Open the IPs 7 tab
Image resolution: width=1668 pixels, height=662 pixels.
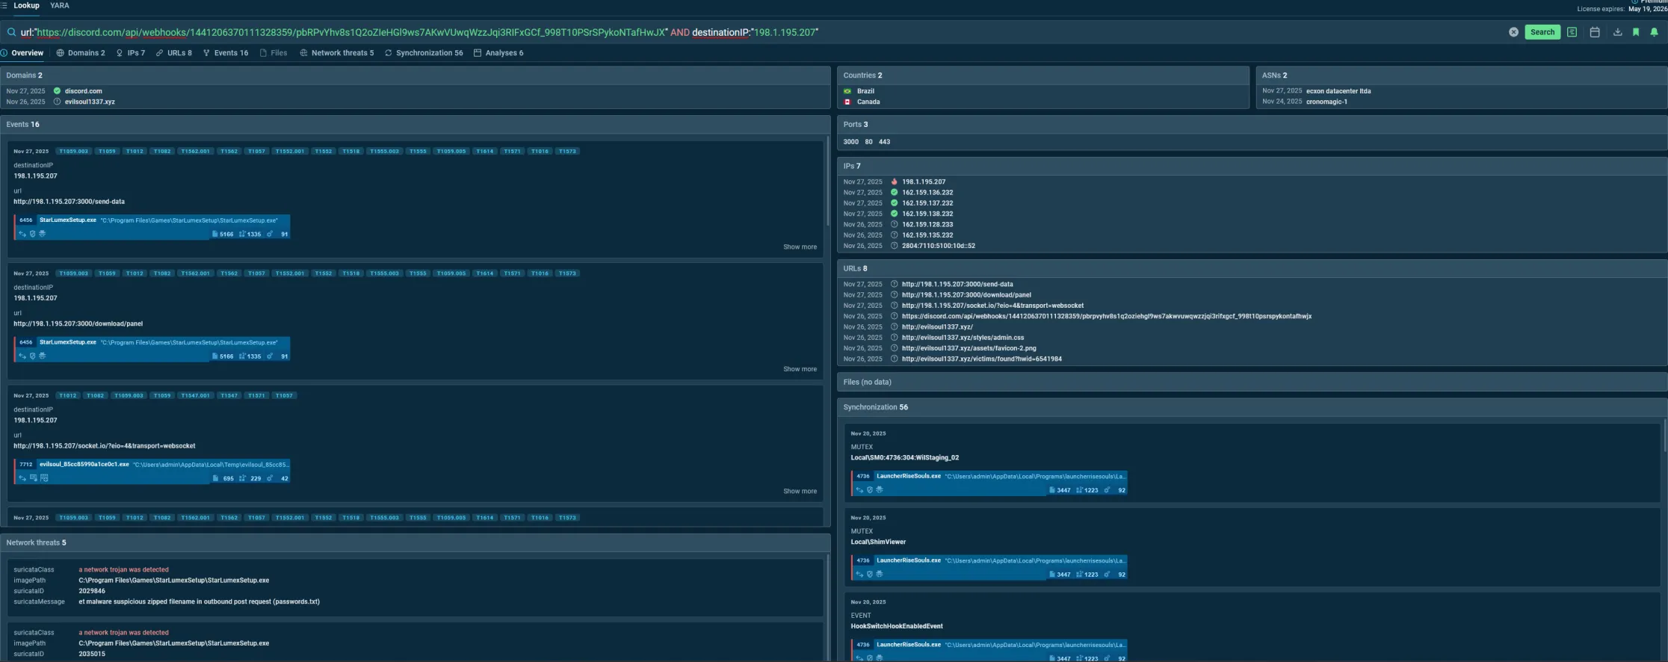pos(131,53)
